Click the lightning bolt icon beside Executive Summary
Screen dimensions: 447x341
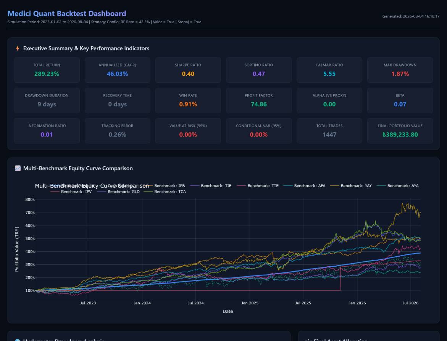click(18, 48)
